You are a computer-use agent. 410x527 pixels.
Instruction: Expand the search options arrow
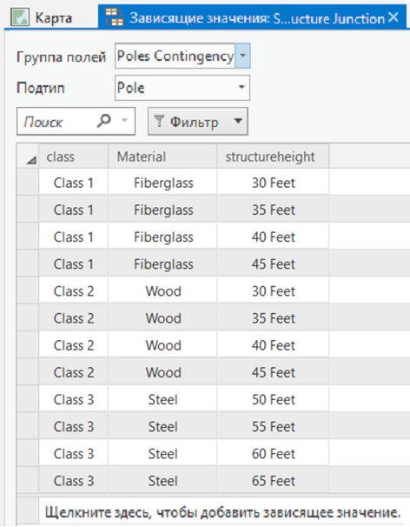(124, 121)
